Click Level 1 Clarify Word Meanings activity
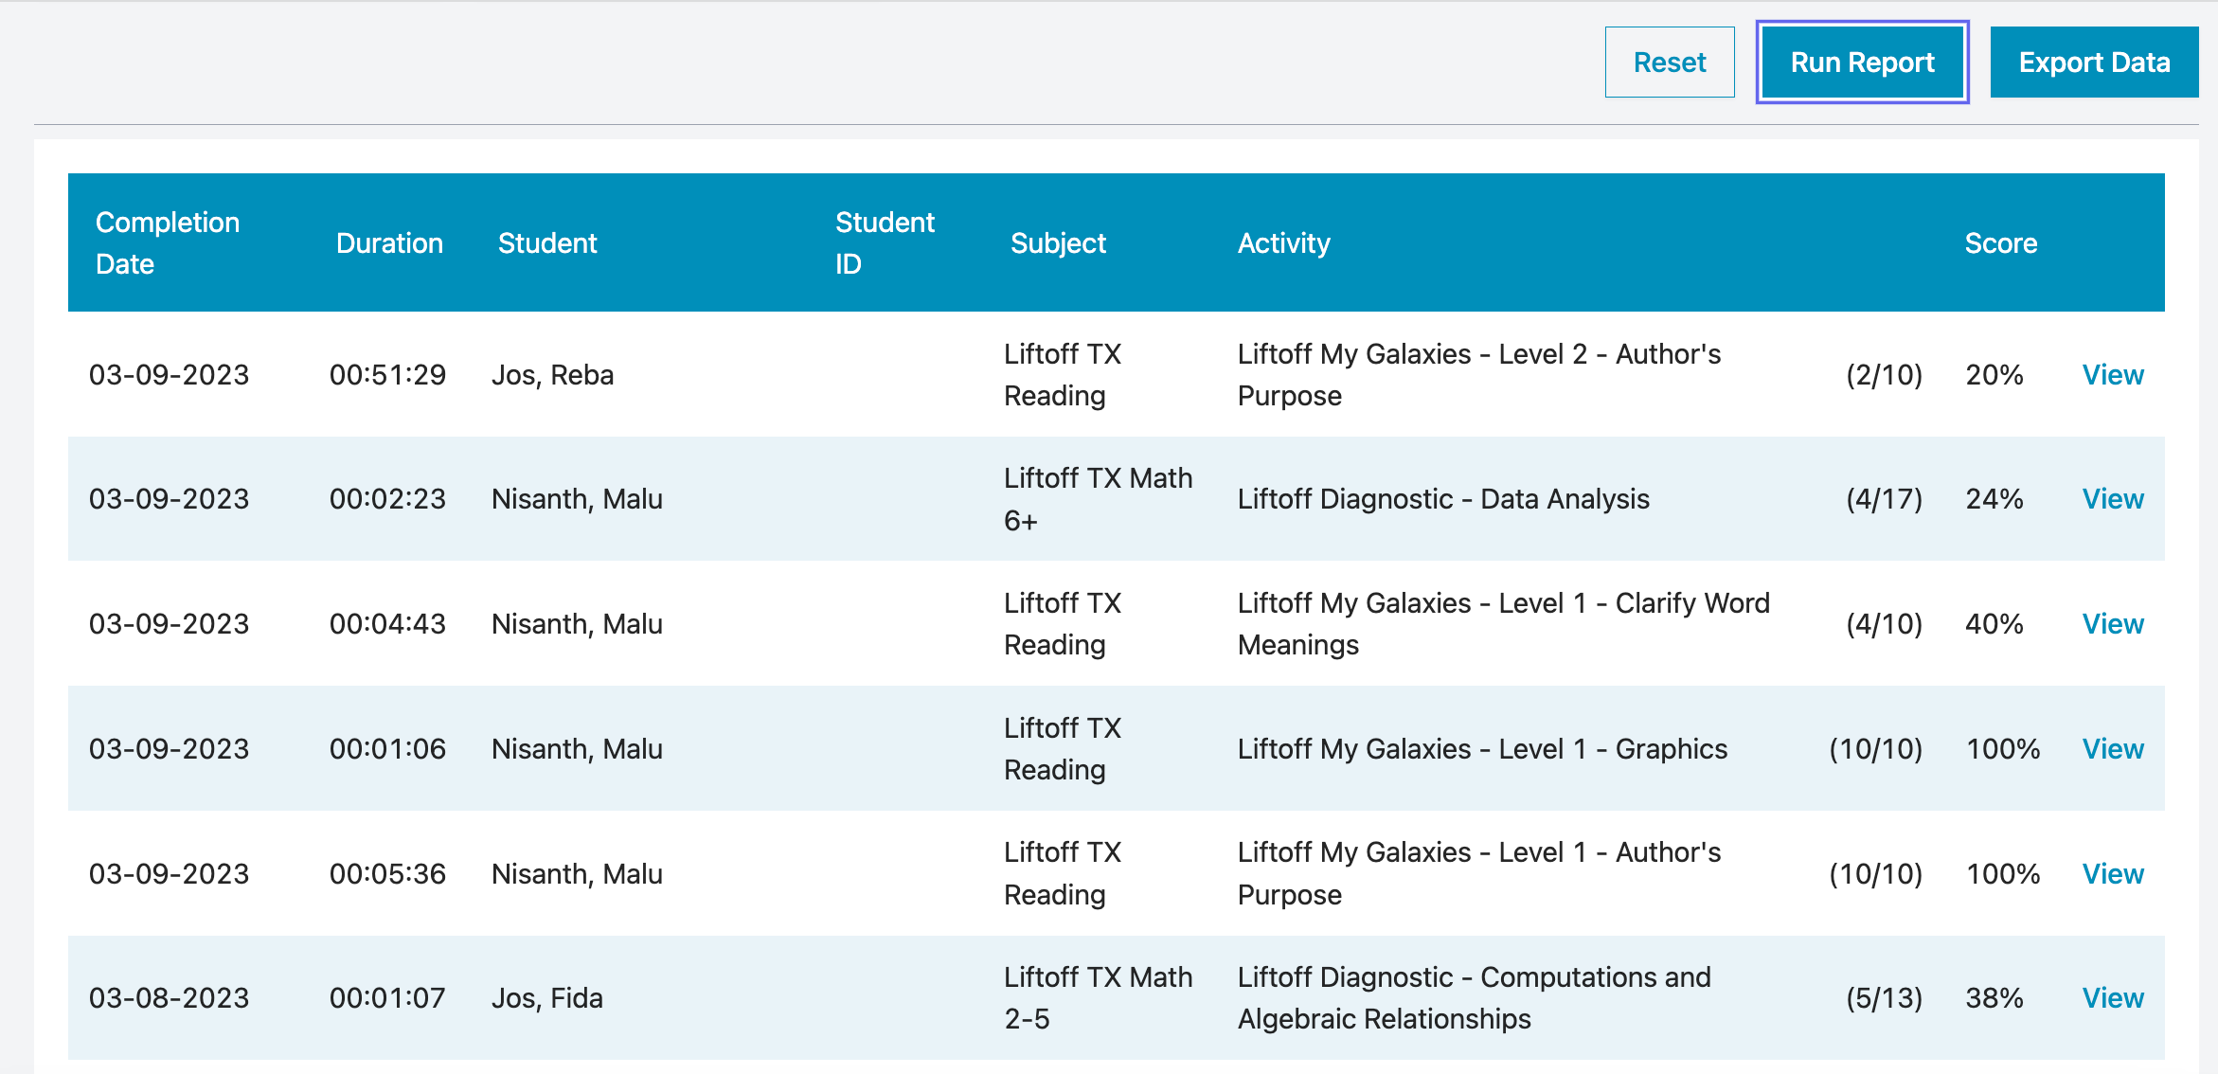This screenshot has height=1074, width=2218. [x=1504, y=624]
